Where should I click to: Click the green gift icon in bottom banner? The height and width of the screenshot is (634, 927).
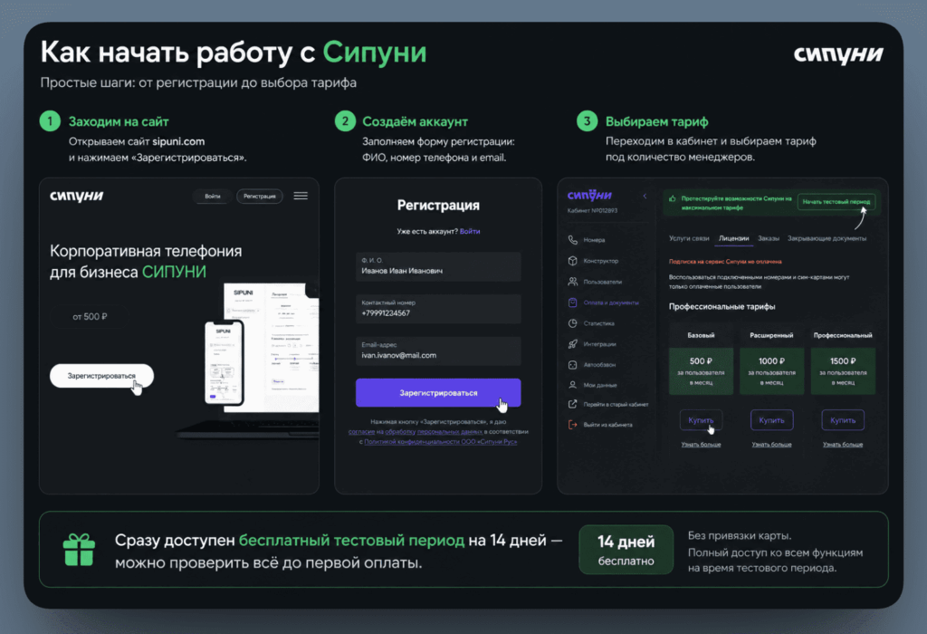coord(79,550)
